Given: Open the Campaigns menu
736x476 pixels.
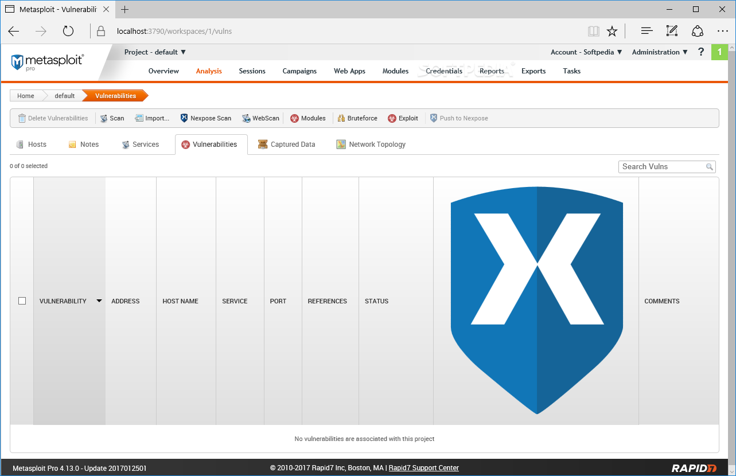Looking at the screenshot, I should [x=299, y=71].
